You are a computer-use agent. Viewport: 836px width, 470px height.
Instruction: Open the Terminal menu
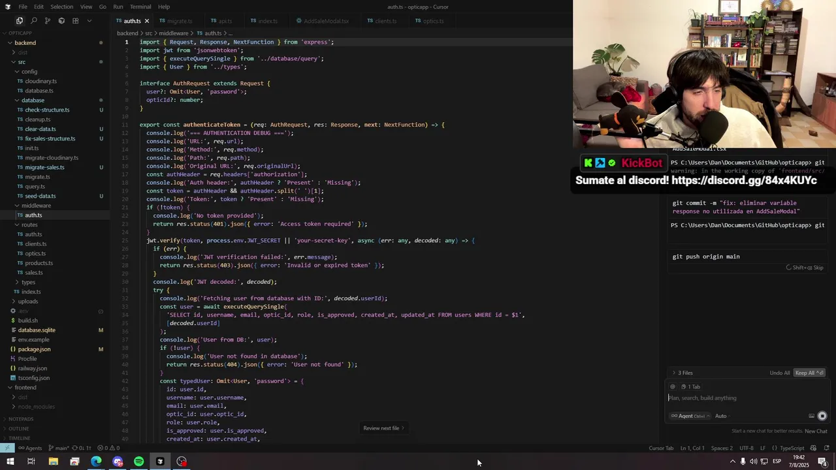pos(140,7)
